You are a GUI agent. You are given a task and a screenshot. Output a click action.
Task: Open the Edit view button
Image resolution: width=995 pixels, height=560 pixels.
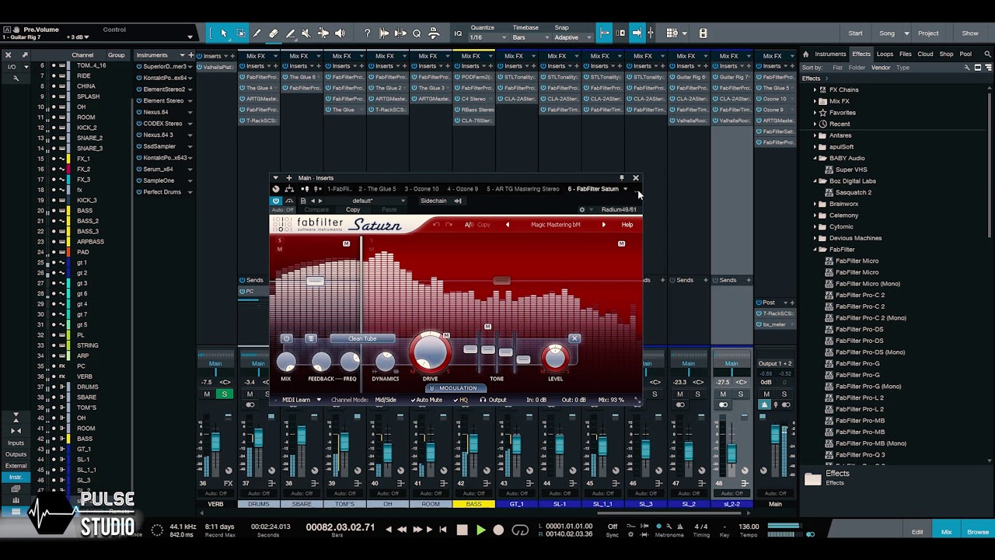point(917,532)
